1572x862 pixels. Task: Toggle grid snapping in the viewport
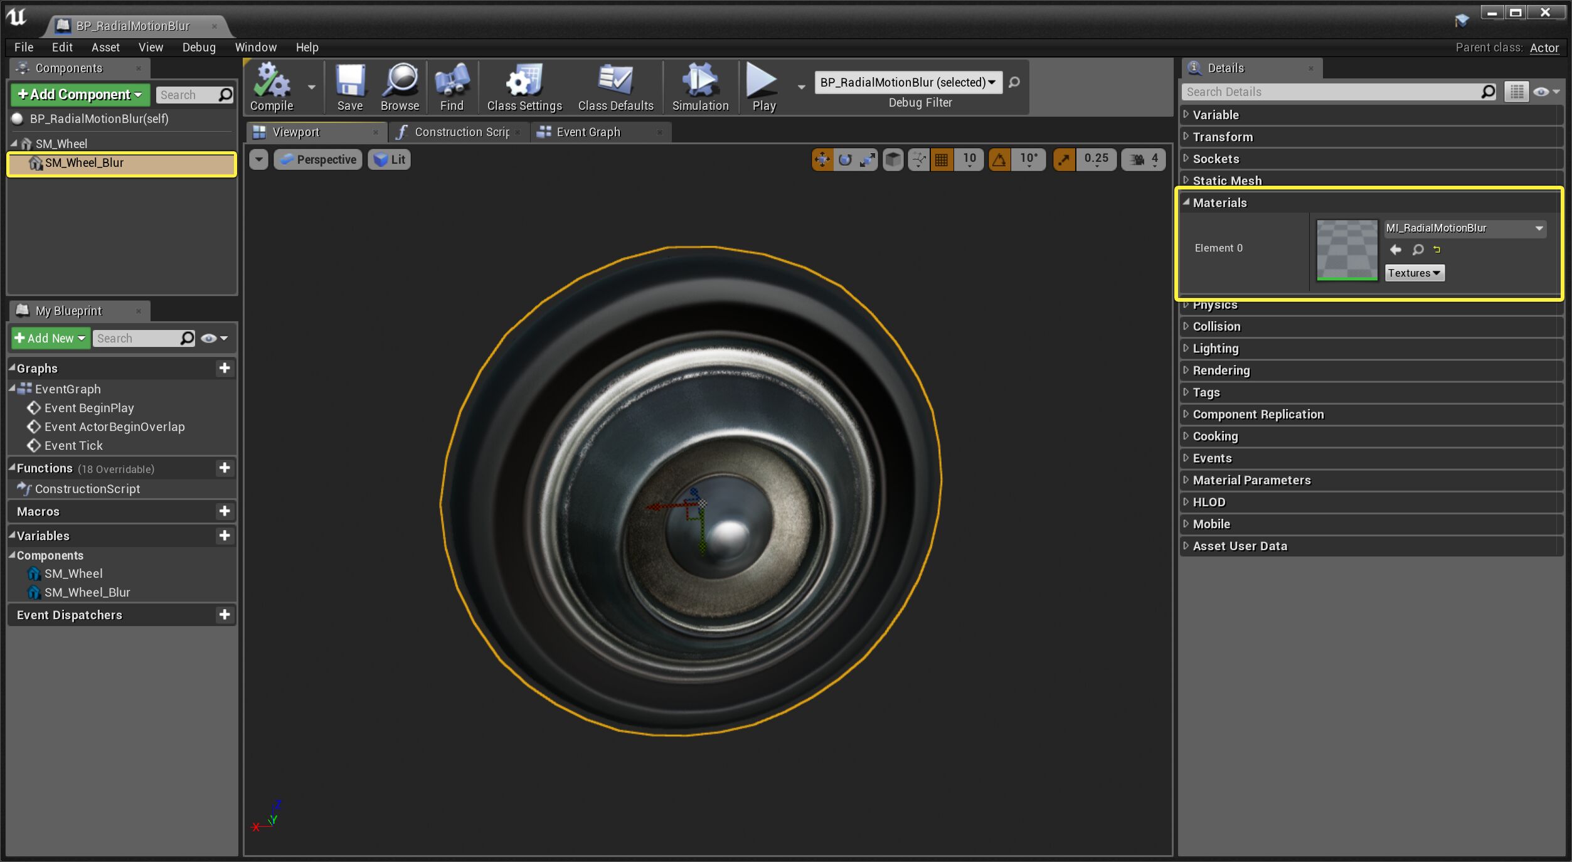point(941,159)
